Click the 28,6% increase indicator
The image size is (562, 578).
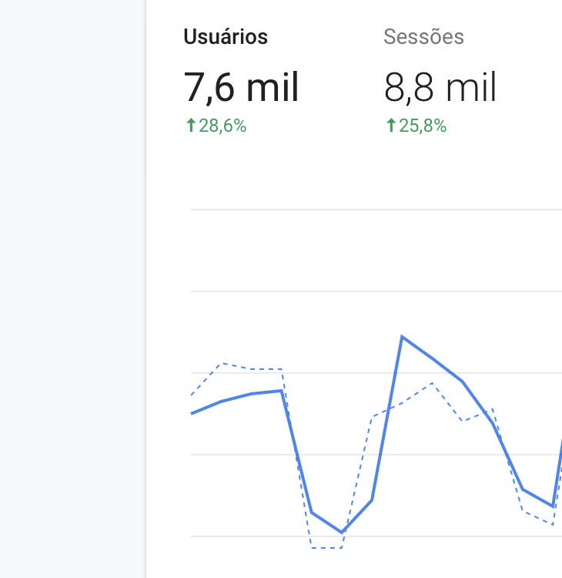click(x=216, y=126)
